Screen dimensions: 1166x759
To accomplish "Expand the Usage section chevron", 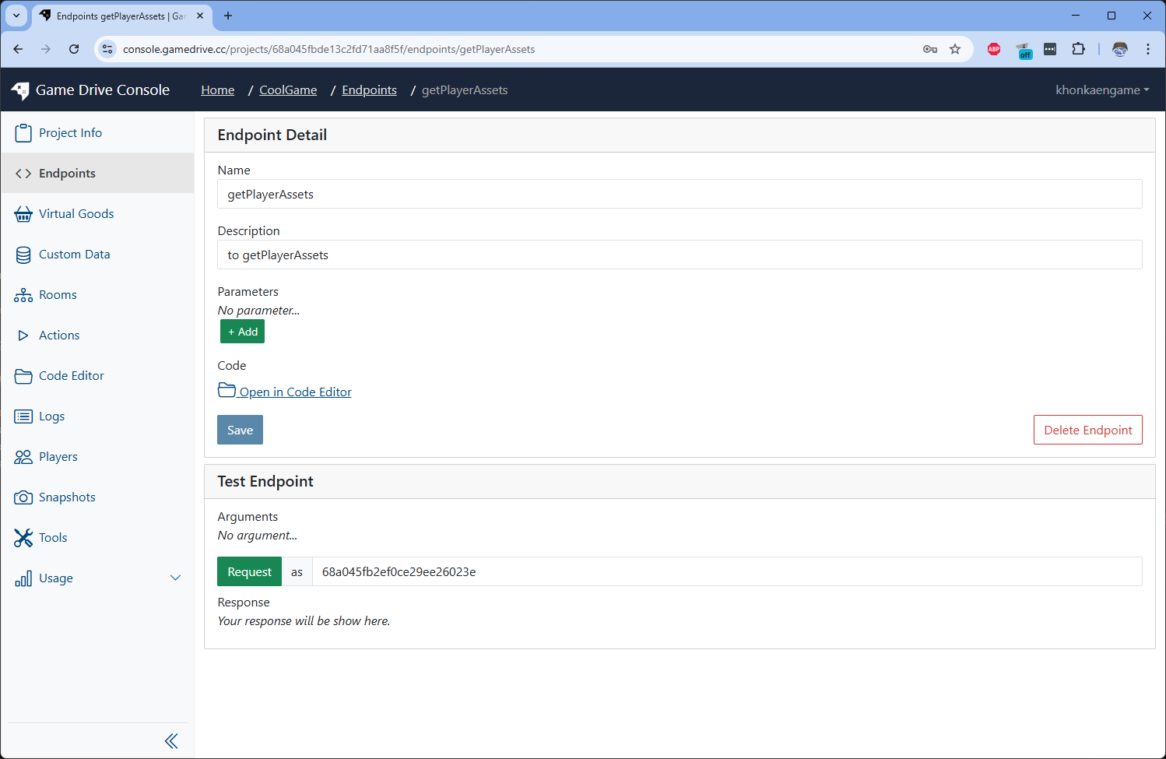I will [x=175, y=578].
